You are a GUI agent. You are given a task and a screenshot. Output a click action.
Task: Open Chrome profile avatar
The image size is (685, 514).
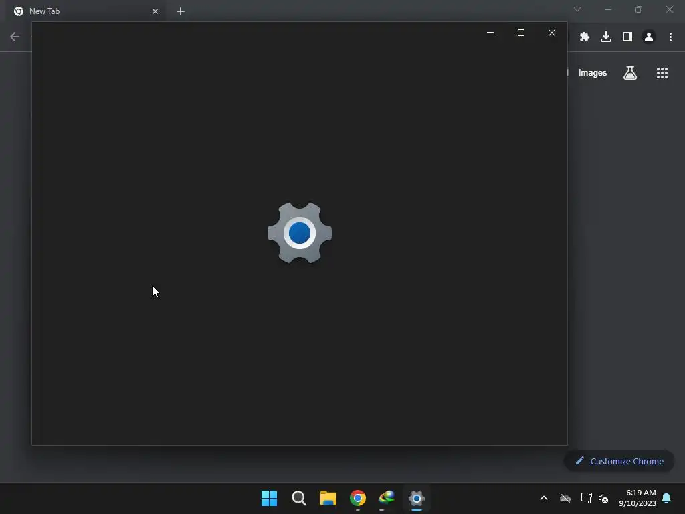(x=649, y=37)
